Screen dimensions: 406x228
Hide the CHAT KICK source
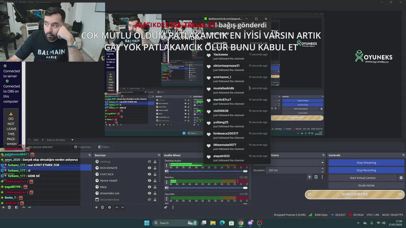[149, 174]
